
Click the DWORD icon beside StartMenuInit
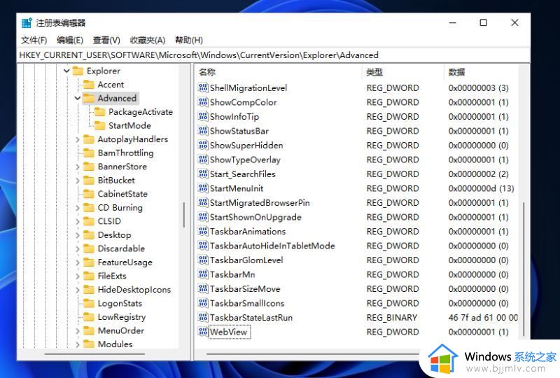click(203, 188)
